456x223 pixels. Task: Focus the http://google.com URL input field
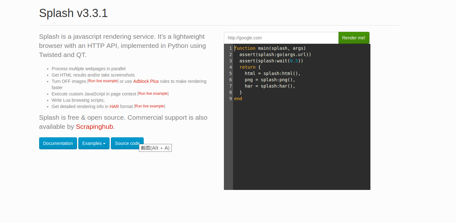281,38
